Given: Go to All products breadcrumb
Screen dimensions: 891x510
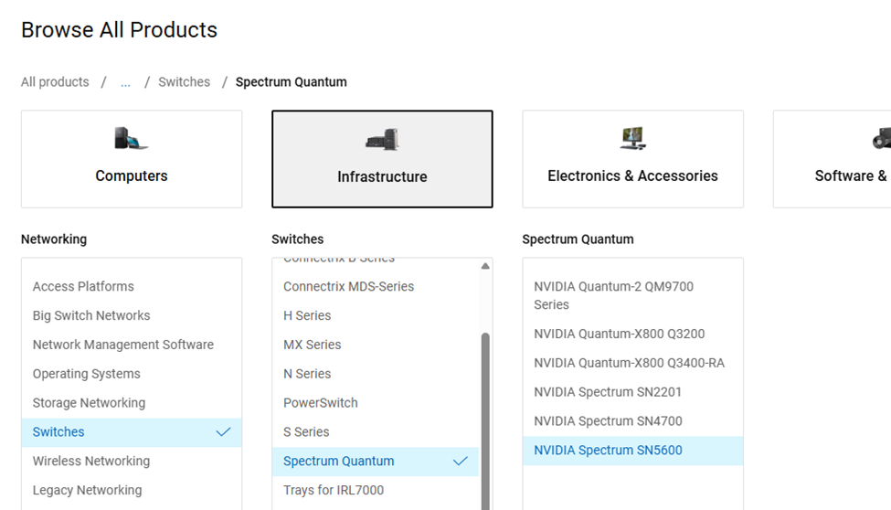Looking at the screenshot, I should 55,82.
